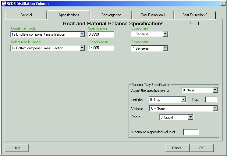Image resolution: width=227 pixels, height=156 pixels.
Task: Click the 'Phase' label text
Action: coord(136,117)
